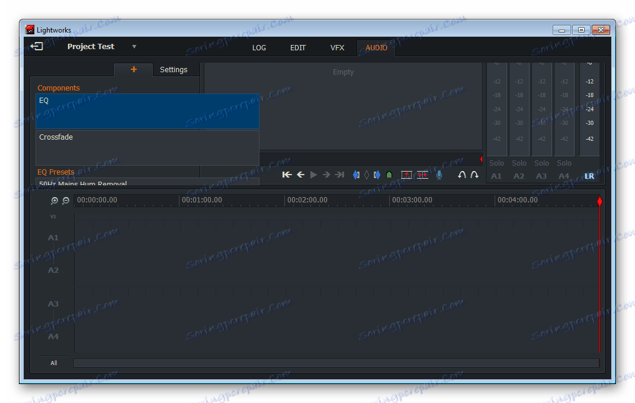Click the horizontal timeline scrollbar
This screenshot has height=403, width=635.
pyautogui.click(x=336, y=363)
